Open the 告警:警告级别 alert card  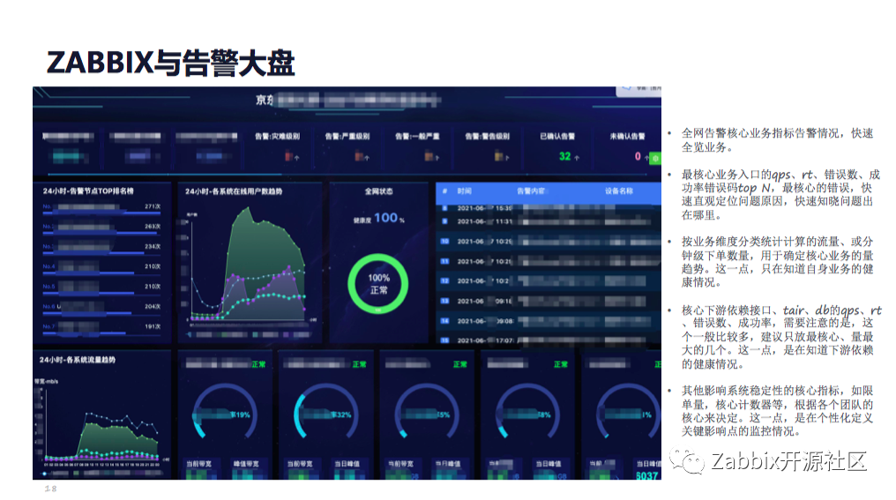click(487, 147)
